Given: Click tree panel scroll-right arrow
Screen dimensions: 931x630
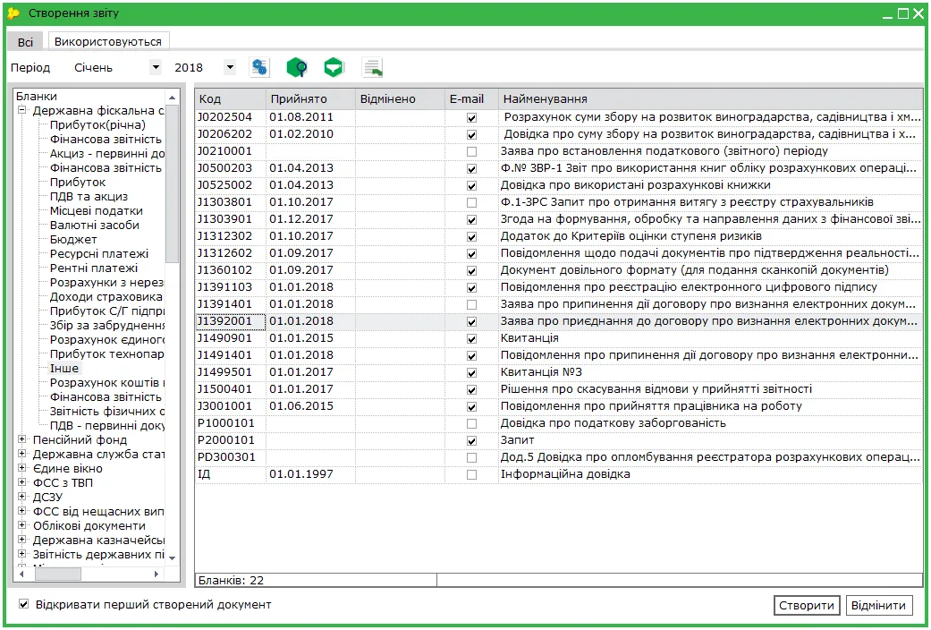Looking at the screenshot, I should [157, 574].
